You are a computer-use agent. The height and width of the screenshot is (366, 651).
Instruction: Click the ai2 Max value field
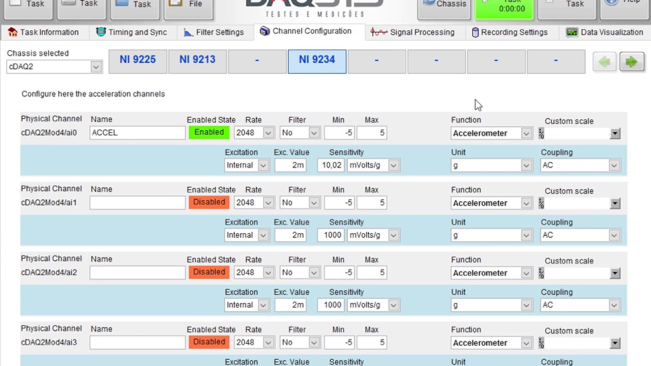click(x=372, y=273)
